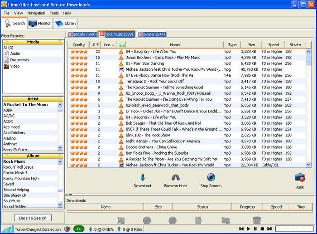The width and height of the screenshot is (317, 234).
Task: Click the greyed trash can downloads icon
Action: 257,220
